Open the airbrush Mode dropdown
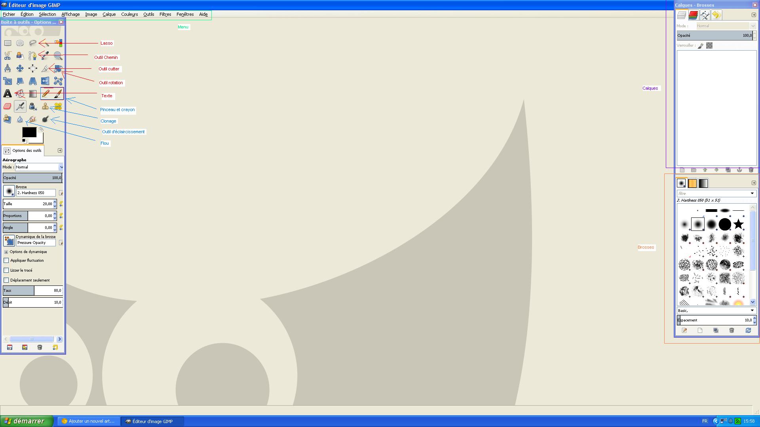Image resolution: width=760 pixels, height=427 pixels. coord(39,167)
